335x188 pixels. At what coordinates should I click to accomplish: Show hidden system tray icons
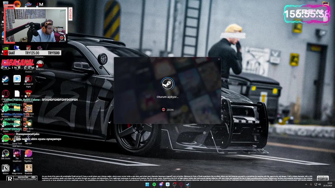(306, 184)
